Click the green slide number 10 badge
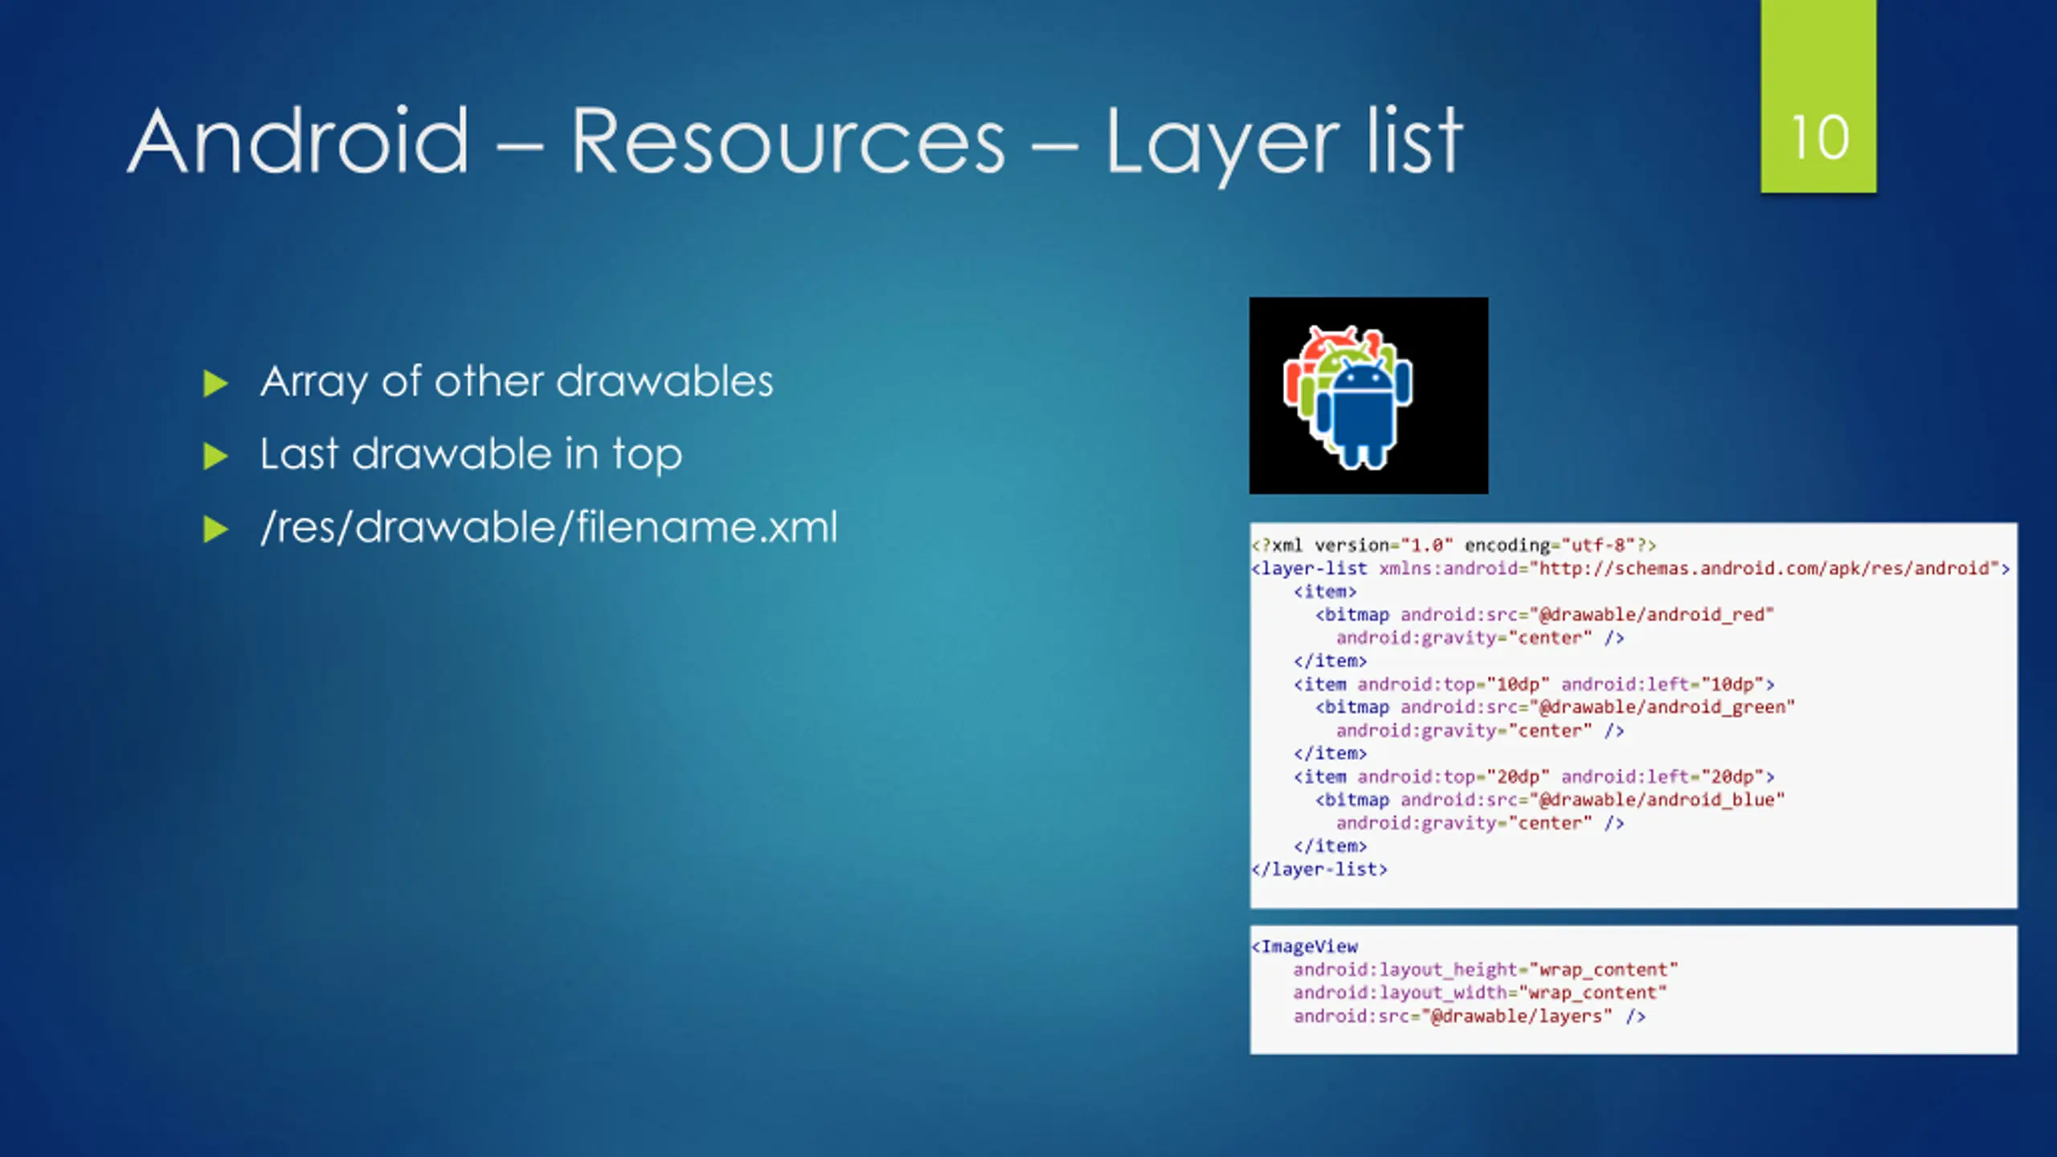Image resolution: width=2057 pixels, height=1157 pixels. tap(1818, 96)
